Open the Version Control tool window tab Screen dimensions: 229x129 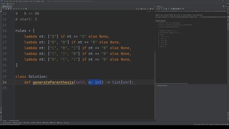coord(7,123)
